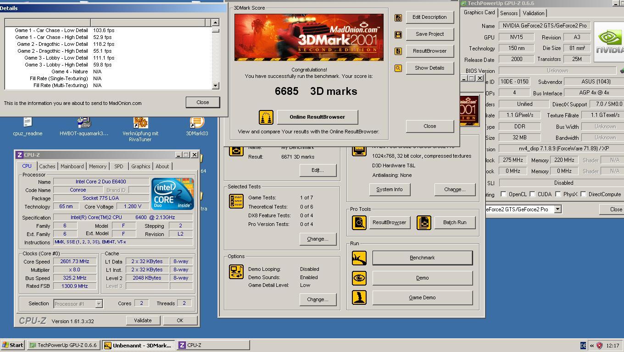Switch to the Sensors tab in GPU-Z

pos(509,13)
